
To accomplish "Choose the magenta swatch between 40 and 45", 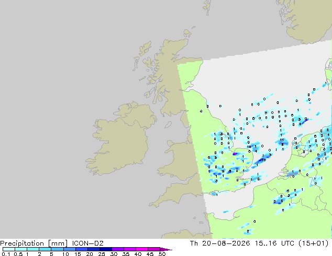I will 142,249.
